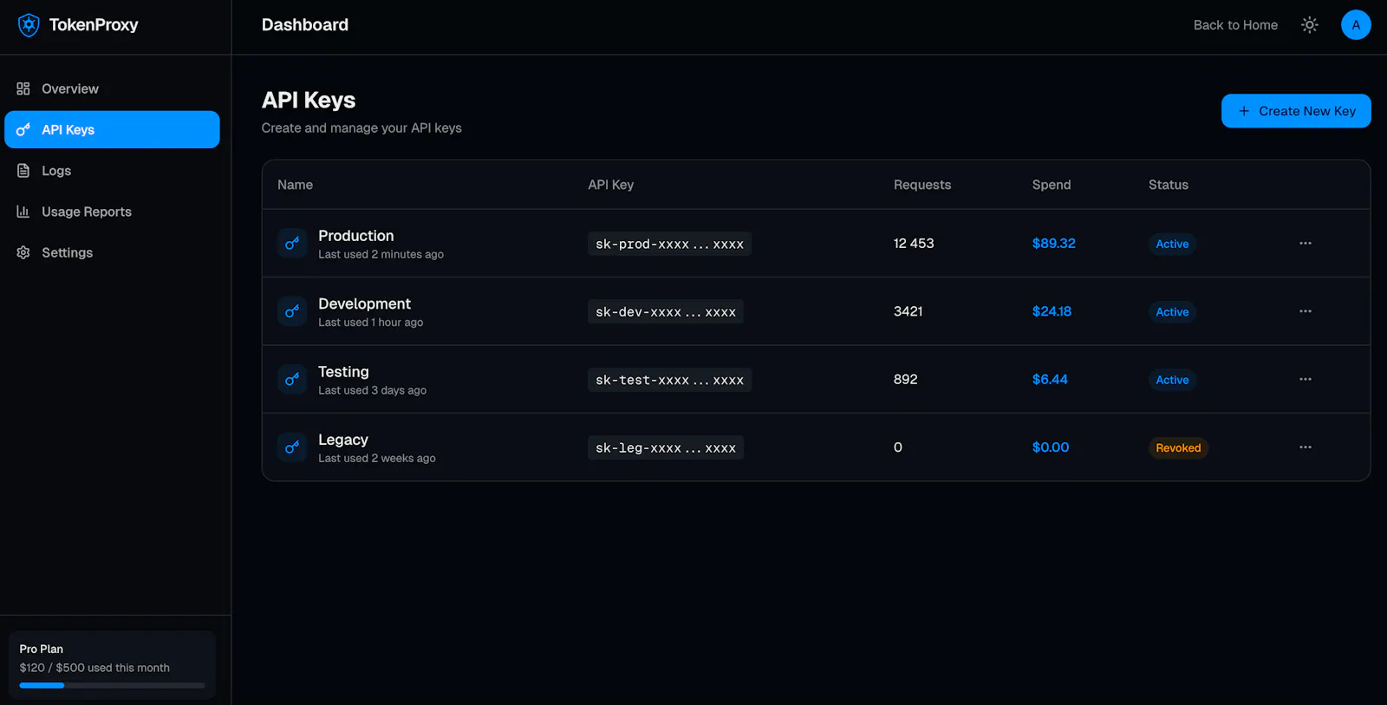Click the Spend column header
The height and width of the screenshot is (705, 1387).
[x=1052, y=185]
